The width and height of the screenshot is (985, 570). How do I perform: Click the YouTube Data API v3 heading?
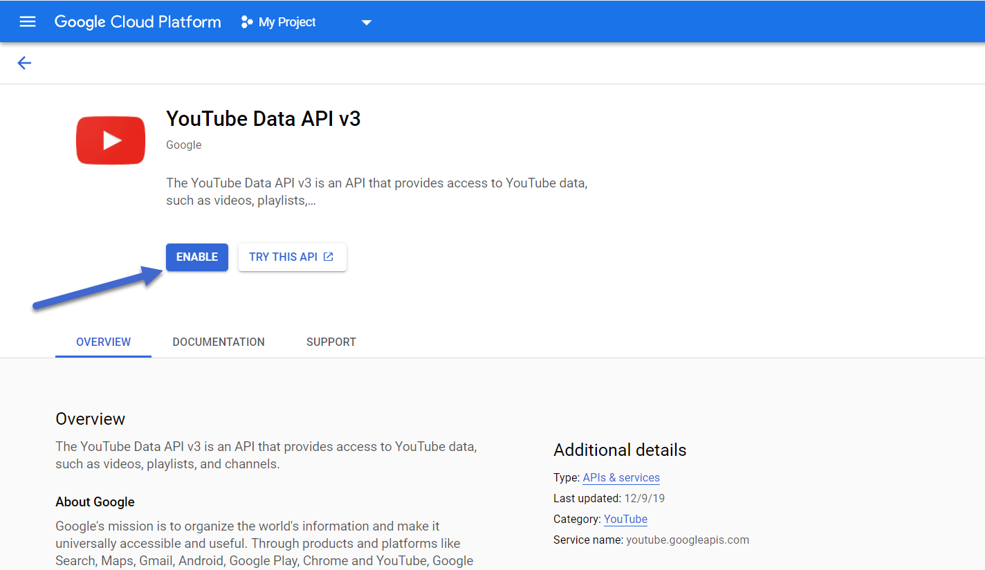[264, 118]
